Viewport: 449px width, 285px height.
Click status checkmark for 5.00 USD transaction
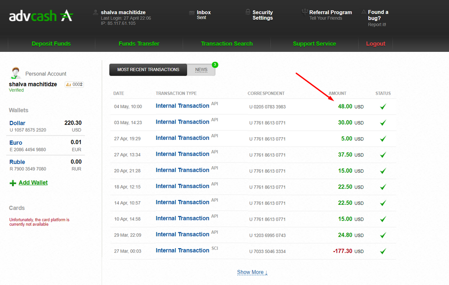(x=383, y=139)
